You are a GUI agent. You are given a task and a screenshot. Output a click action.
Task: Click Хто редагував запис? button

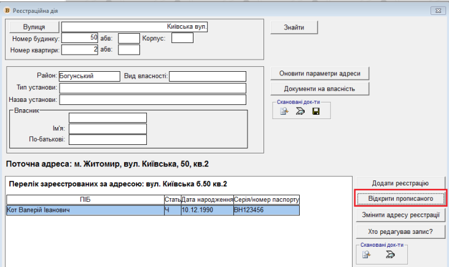400,231
